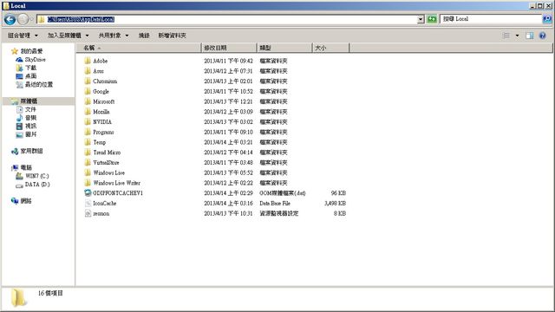Select the Mozilla folder icon
Screen dimensions: 555x312
[88, 112]
